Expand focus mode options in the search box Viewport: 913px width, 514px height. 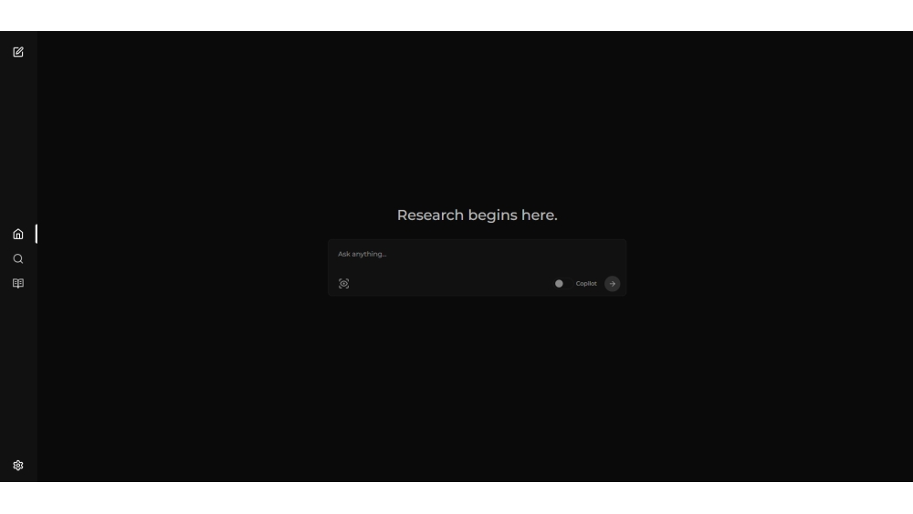[x=344, y=284]
